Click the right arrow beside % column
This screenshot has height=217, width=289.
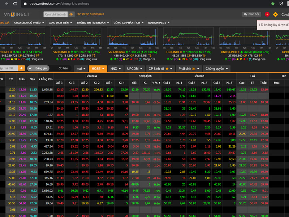pyautogui.click(x=160, y=83)
